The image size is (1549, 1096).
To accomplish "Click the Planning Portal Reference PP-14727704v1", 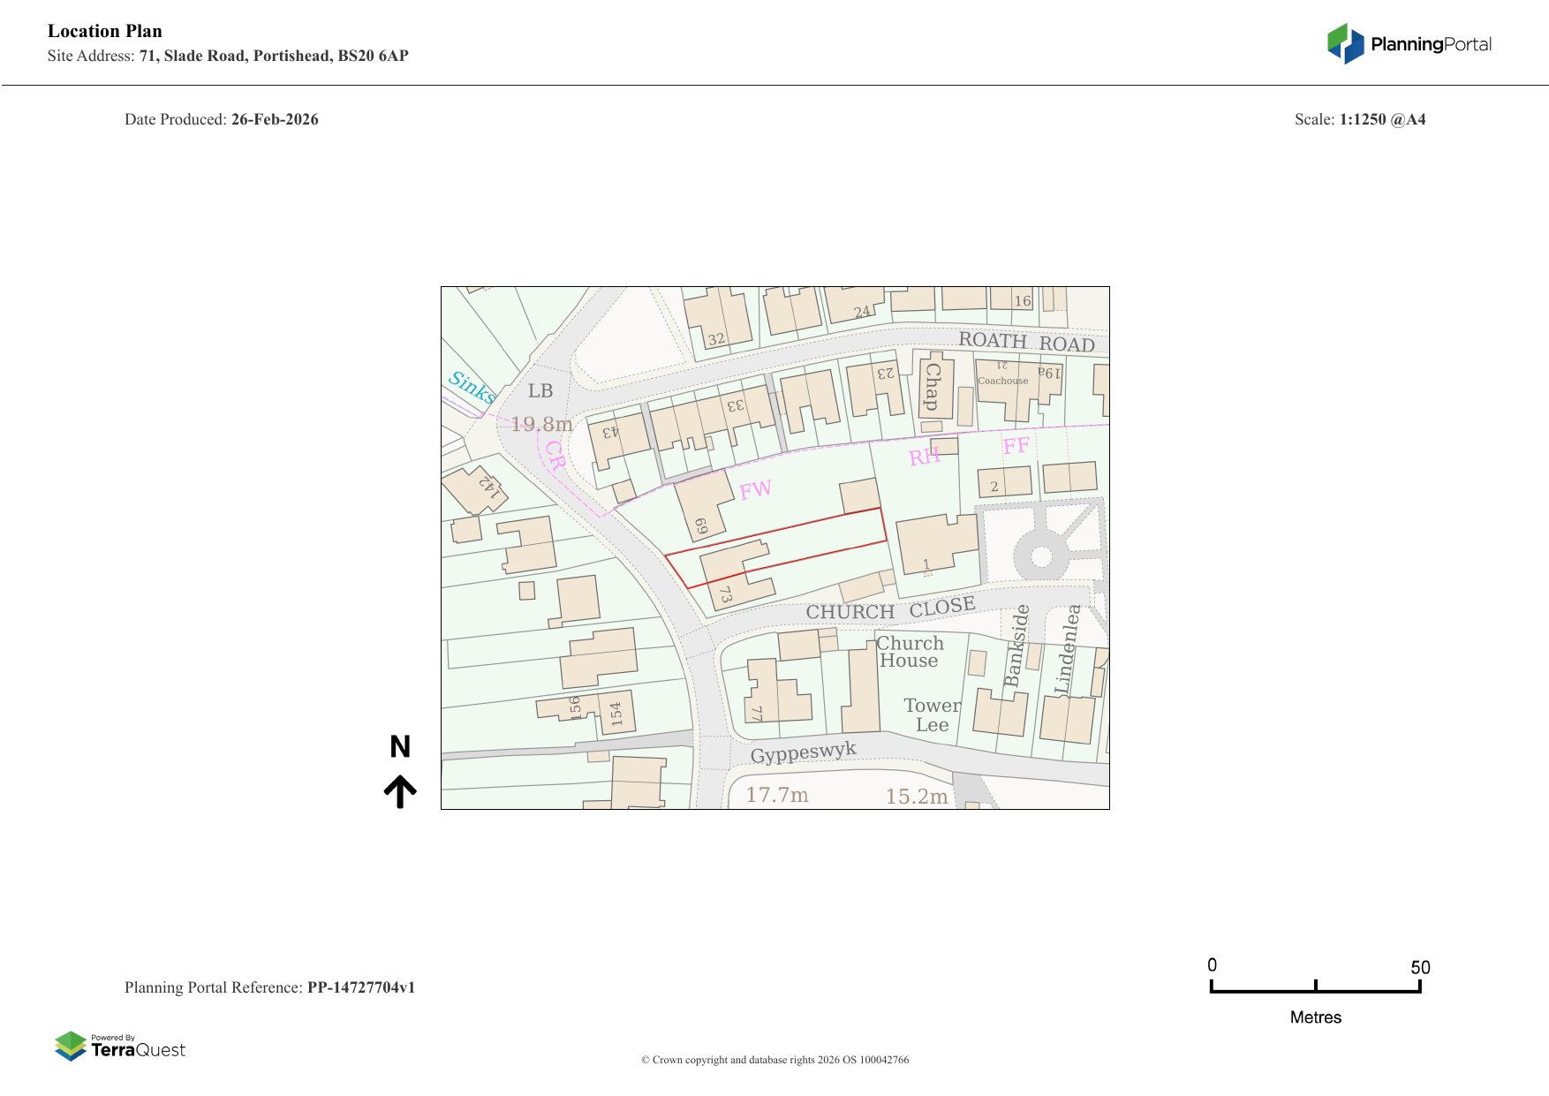I will 269,987.
